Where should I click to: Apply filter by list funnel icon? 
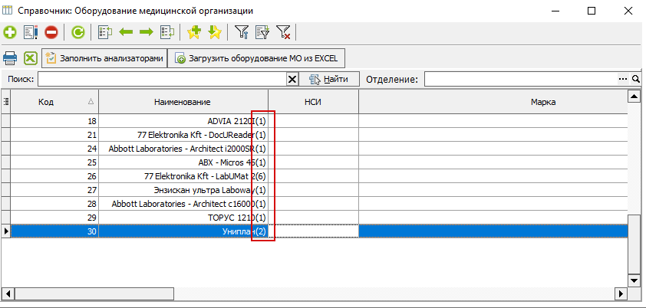click(262, 32)
